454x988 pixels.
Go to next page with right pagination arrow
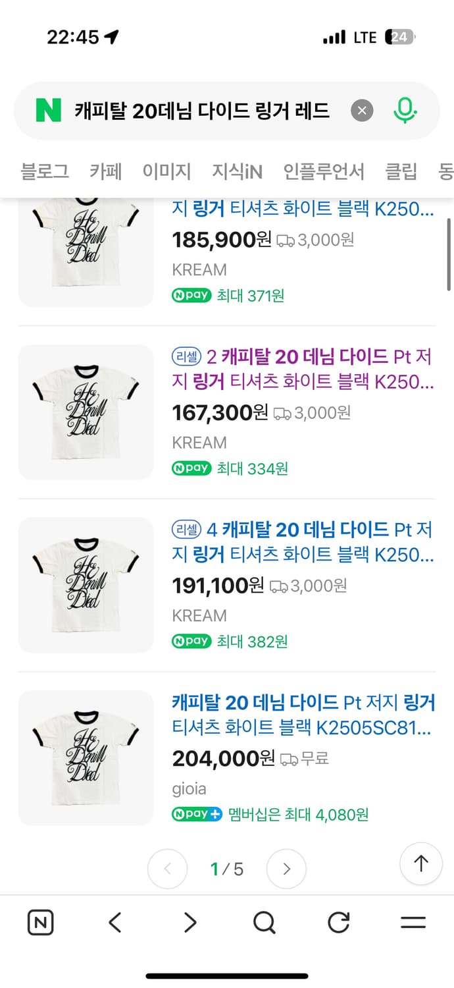286,869
